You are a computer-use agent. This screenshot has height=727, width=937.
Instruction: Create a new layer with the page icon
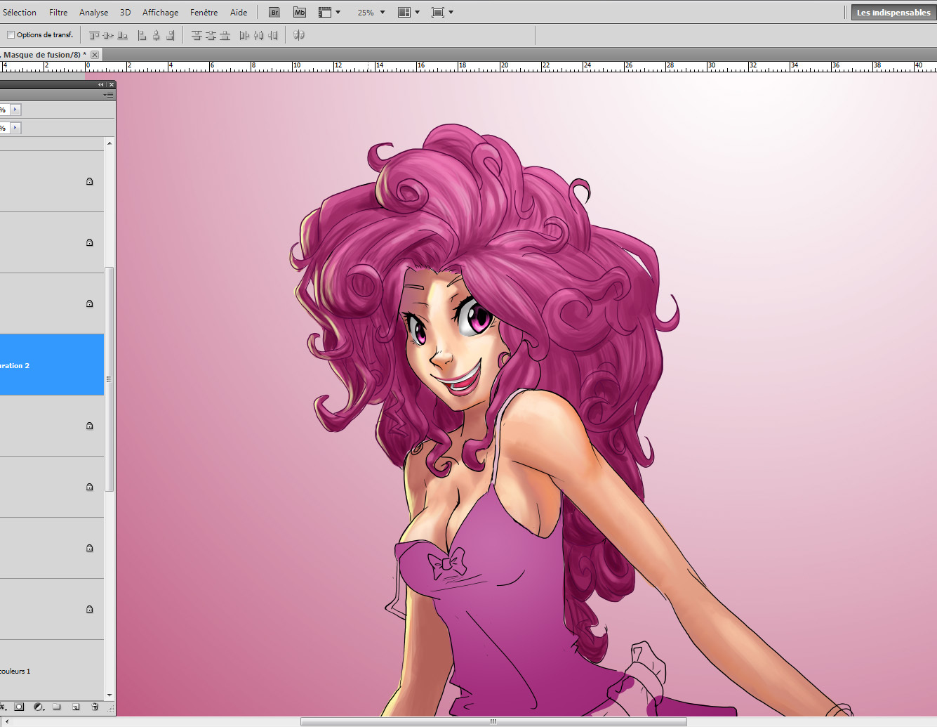[76, 707]
